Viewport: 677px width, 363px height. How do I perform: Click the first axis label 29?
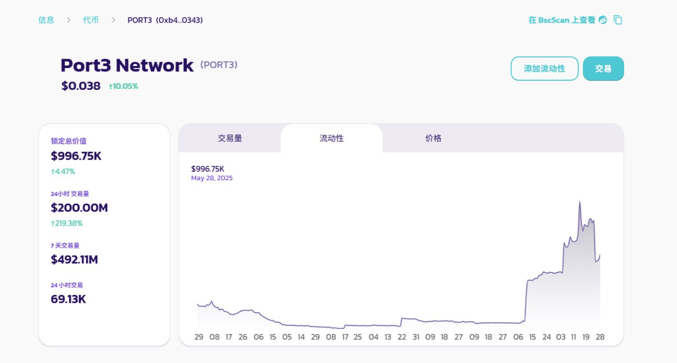click(x=199, y=337)
